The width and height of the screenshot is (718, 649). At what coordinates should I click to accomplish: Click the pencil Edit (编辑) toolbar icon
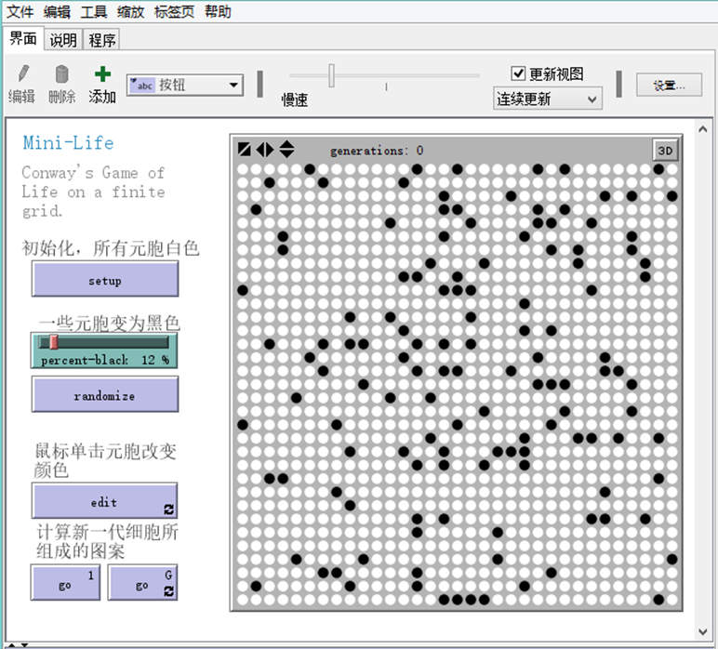coord(22,74)
